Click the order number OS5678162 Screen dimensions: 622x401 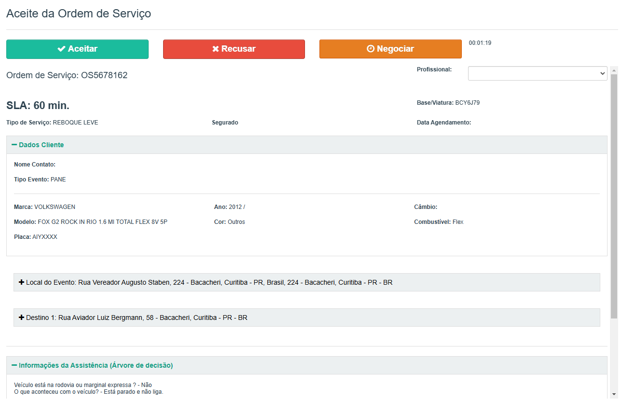click(x=104, y=75)
